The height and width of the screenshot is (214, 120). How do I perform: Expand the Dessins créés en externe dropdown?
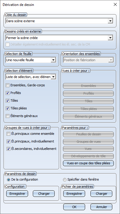(x=59, y=38)
